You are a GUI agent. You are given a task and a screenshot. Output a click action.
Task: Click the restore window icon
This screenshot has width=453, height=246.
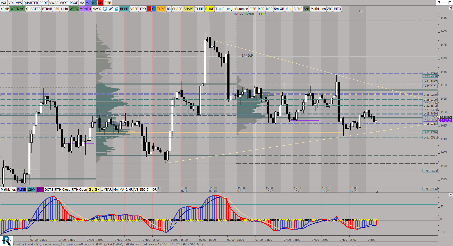click(438, 3)
